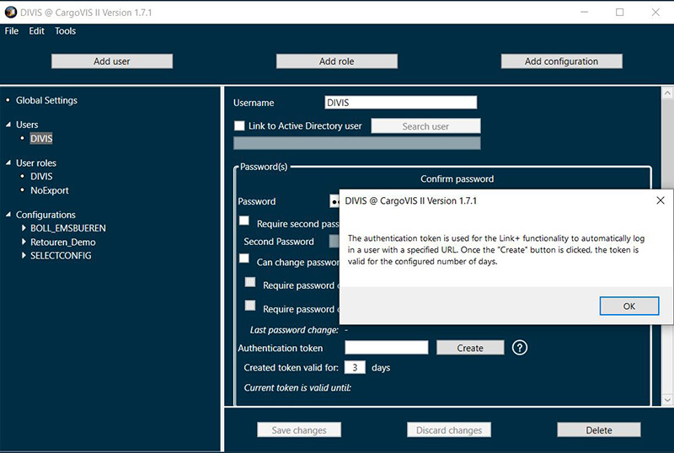The height and width of the screenshot is (453, 674).
Task: Collapse the Users tree node
Action: pyautogui.click(x=8, y=125)
